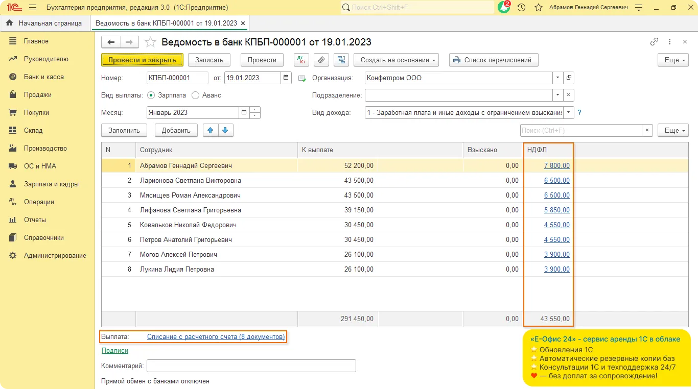This screenshot has height=389, width=698.
Task: Expand the Вид дохода dropdown
Action: pyautogui.click(x=568, y=112)
